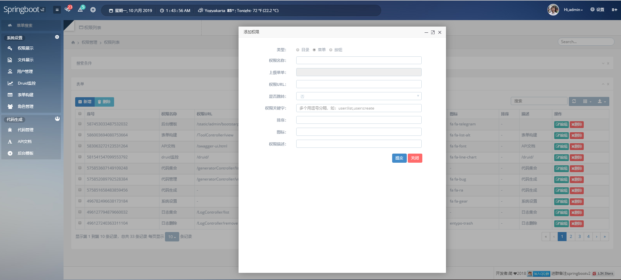Click the top-right Search... field

(586, 42)
